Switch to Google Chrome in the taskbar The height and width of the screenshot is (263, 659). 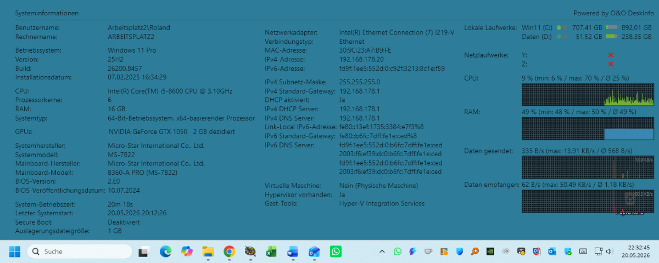[230, 251]
